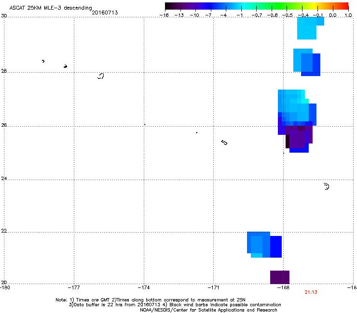This screenshot has height=313, width=357.
Task: Click the 1.0 label on the color scale
Action: [x=348, y=15]
